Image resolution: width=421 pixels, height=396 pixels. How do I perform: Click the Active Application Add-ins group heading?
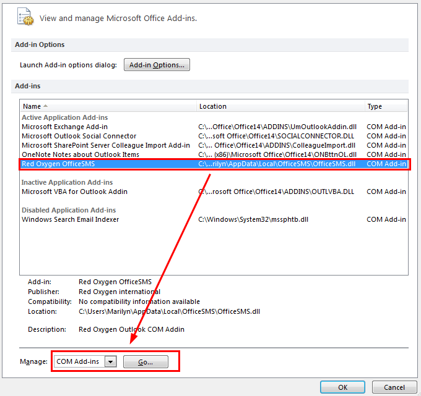(65, 117)
